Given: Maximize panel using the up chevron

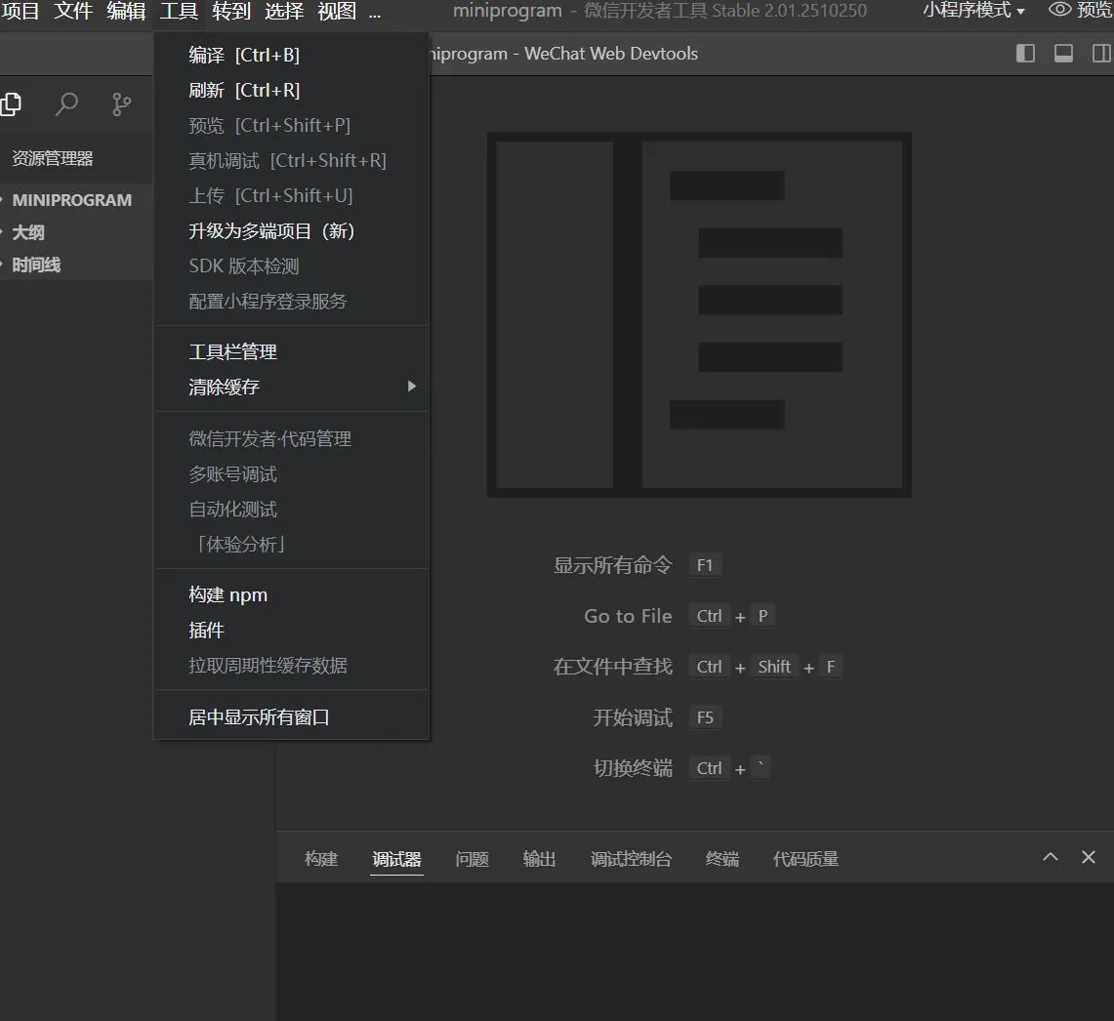Looking at the screenshot, I should point(1051,857).
